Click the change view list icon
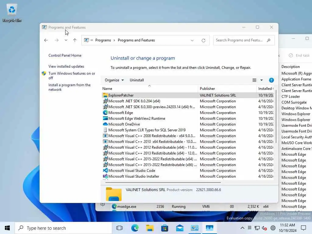This screenshot has height=234, width=312. tap(254, 80)
